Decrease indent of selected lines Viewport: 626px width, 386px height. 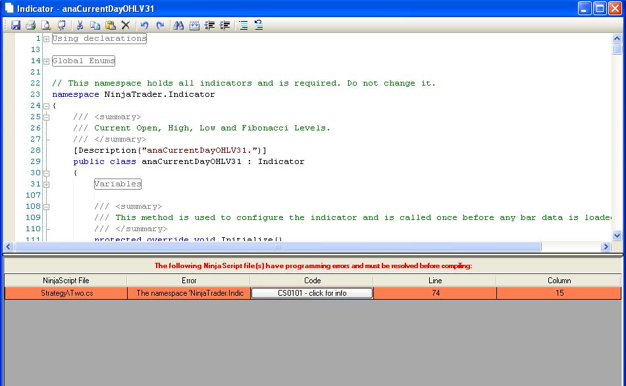[x=209, y=25]
